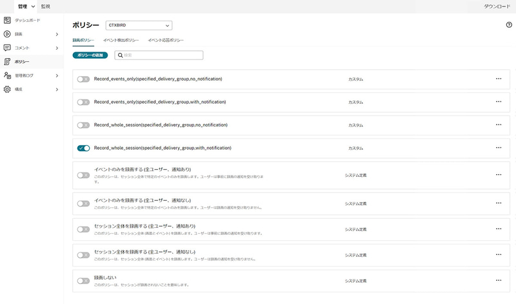Switch to the 監視 tab
The width and height of the screenshot is (516, 304).
(45, 6)
